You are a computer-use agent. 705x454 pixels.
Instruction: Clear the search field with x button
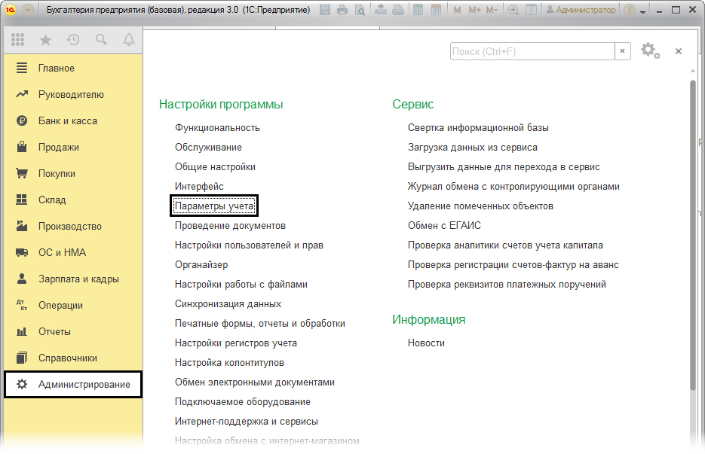point(622,51)
